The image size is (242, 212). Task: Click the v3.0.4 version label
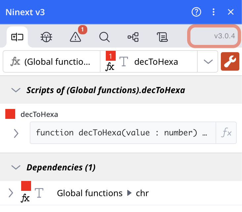coord(224,36)
